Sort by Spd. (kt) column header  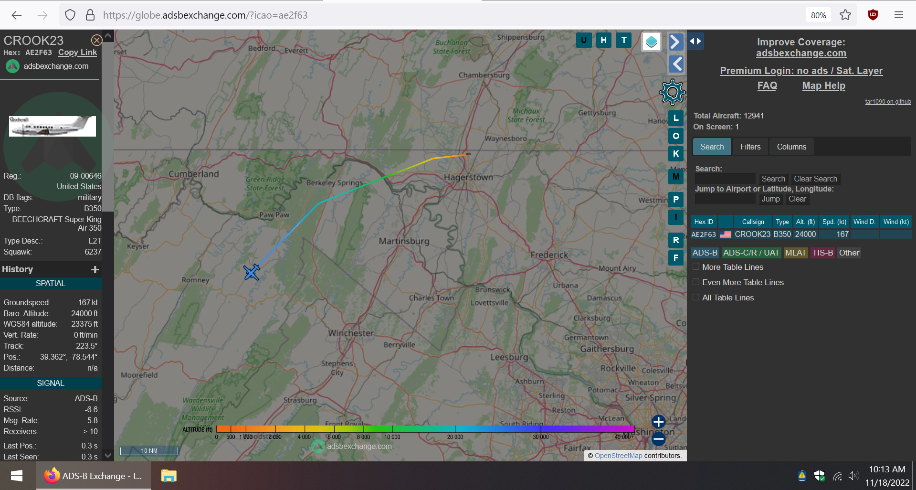point(834,222)
